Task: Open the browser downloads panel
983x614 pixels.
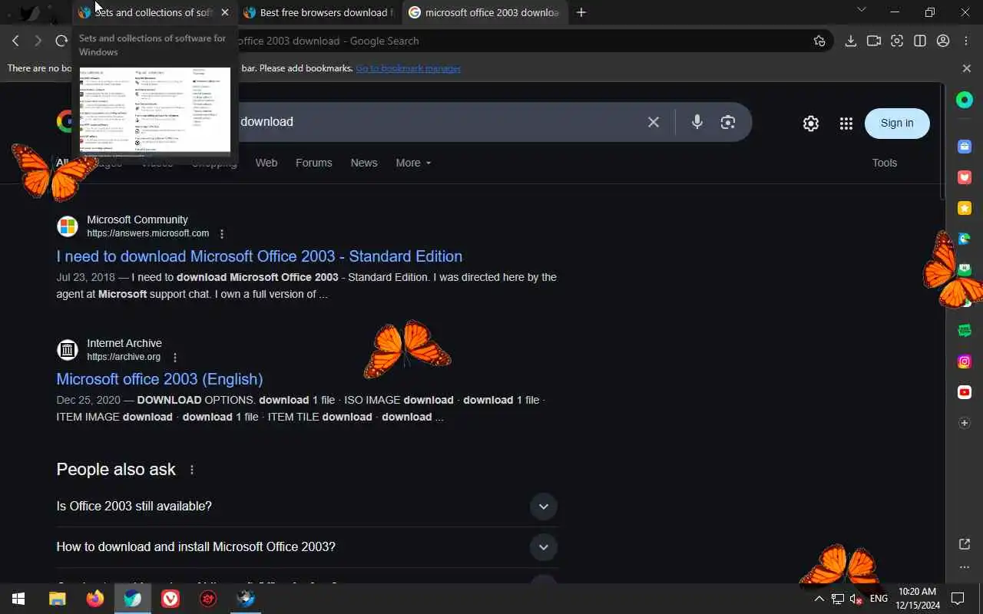Action: point(850,41)
